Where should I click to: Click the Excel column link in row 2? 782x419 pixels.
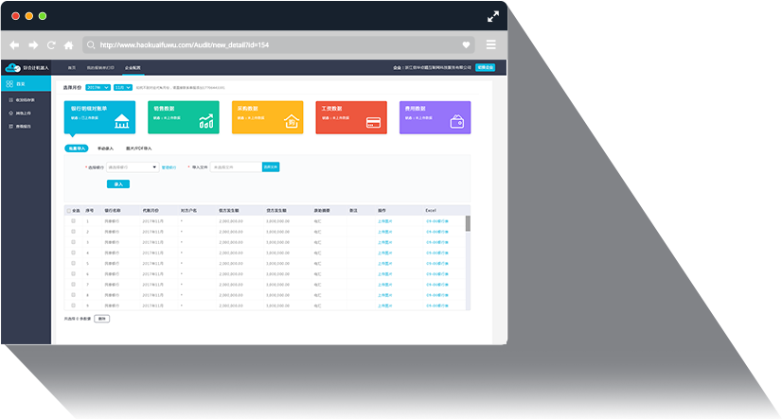tap(436, 232)
